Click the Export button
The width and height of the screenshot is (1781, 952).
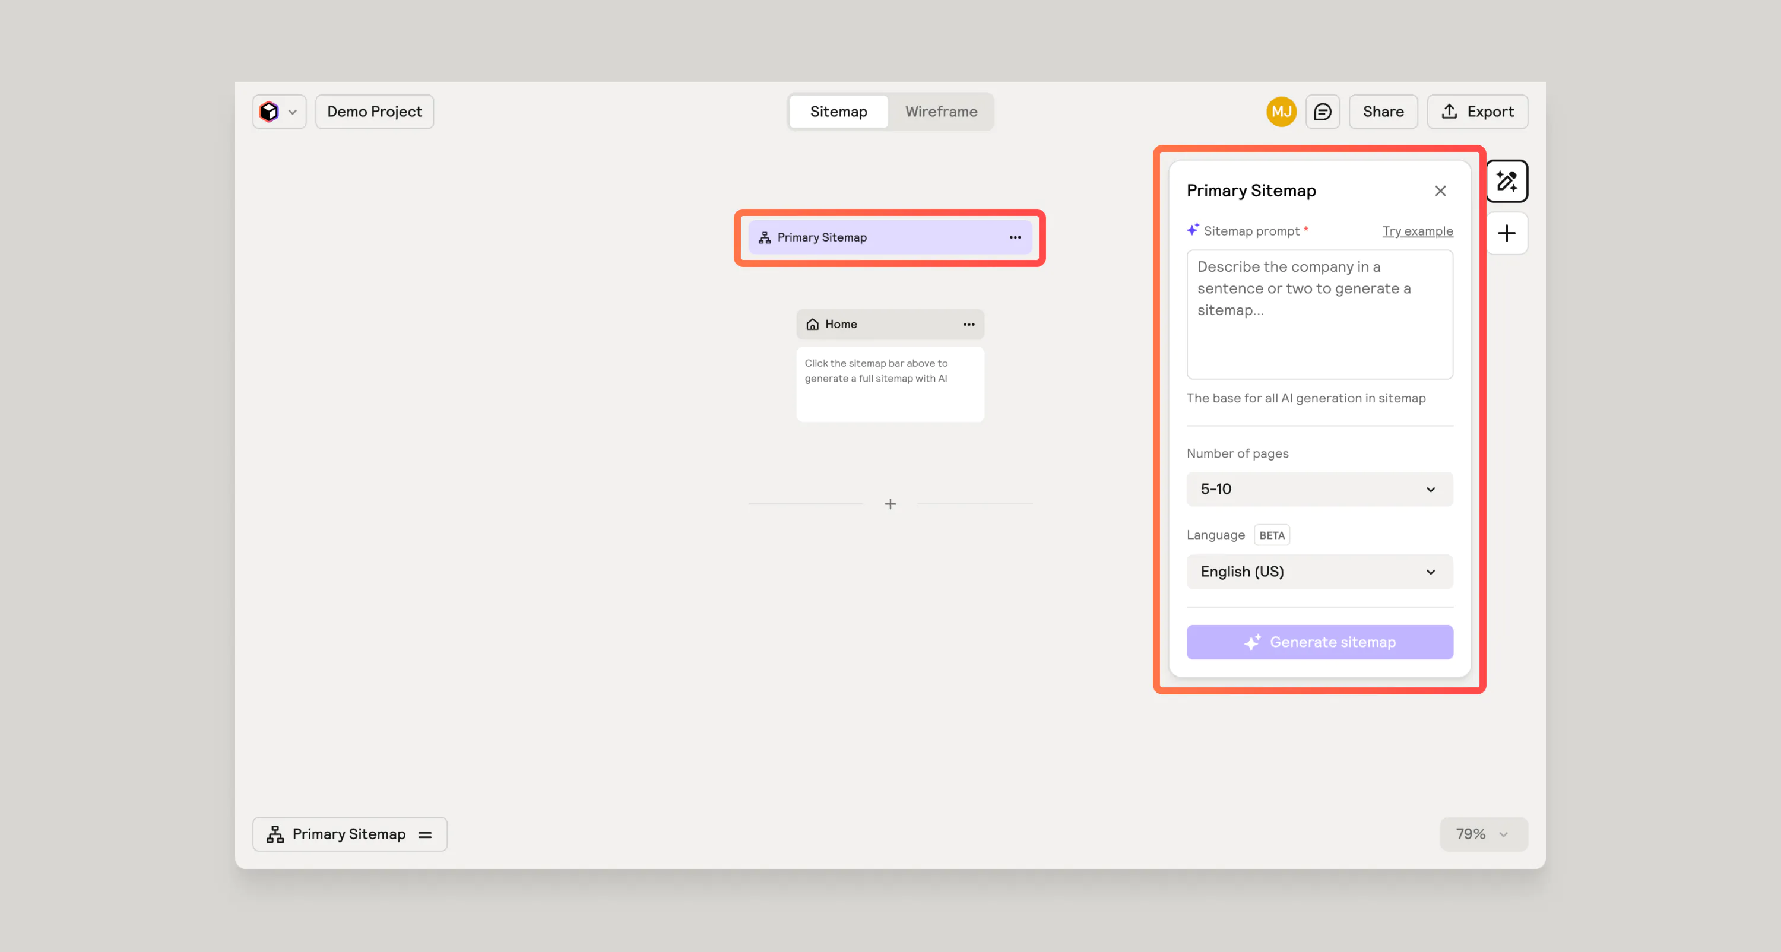tap(1477, 112)
